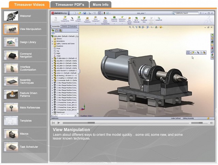Switch to the Evaluate tab
Viewport: 218px width, 165px height.
pos(73,26)
